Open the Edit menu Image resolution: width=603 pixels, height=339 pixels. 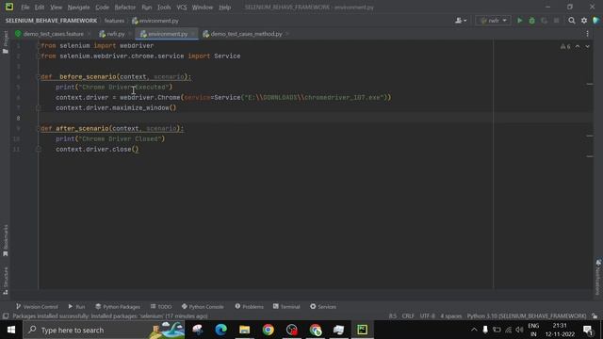click(x=40, y=8)
